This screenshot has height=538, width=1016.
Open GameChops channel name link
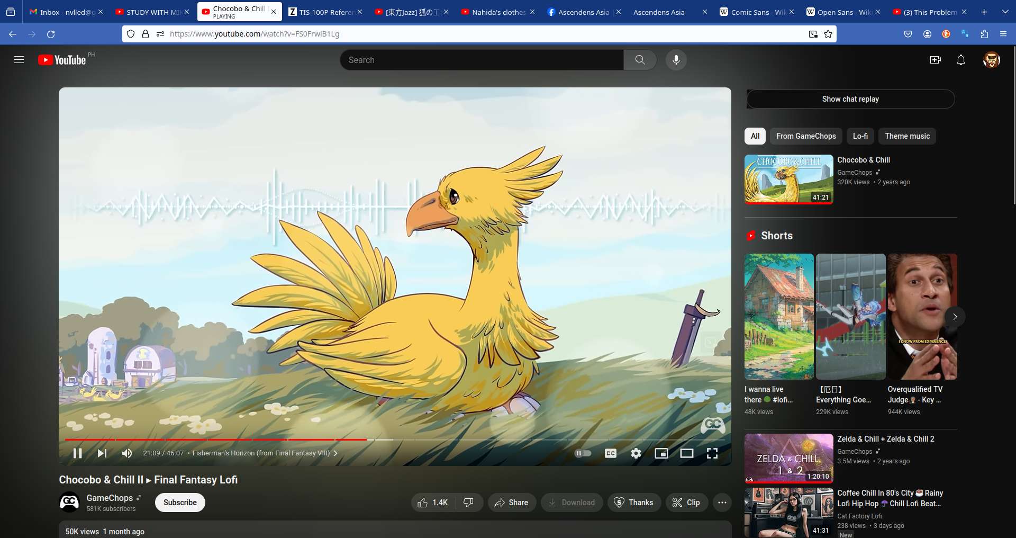coord(110,498)
